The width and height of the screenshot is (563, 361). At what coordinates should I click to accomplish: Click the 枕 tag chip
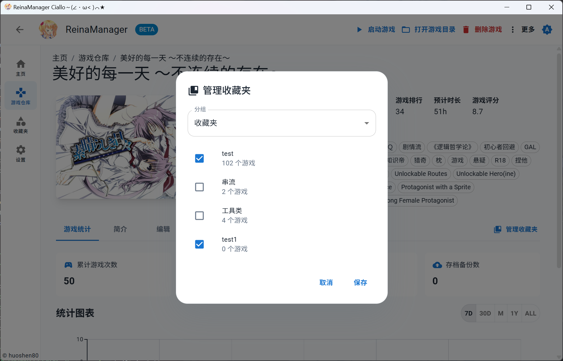tap(439, 160)
